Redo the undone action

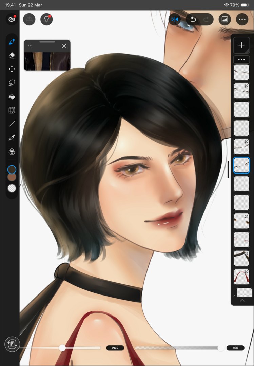tap(206, 19)
